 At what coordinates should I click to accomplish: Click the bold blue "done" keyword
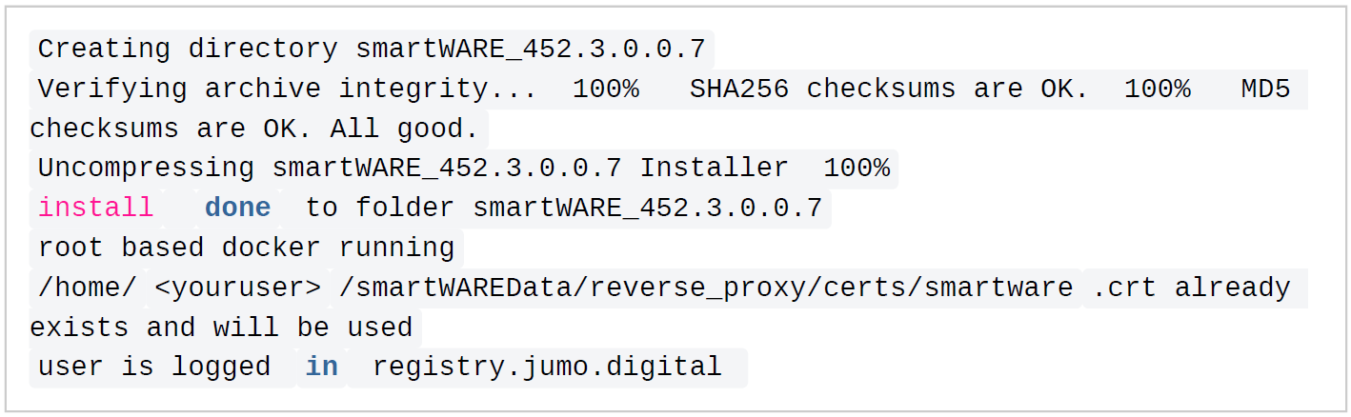point(237,208)
